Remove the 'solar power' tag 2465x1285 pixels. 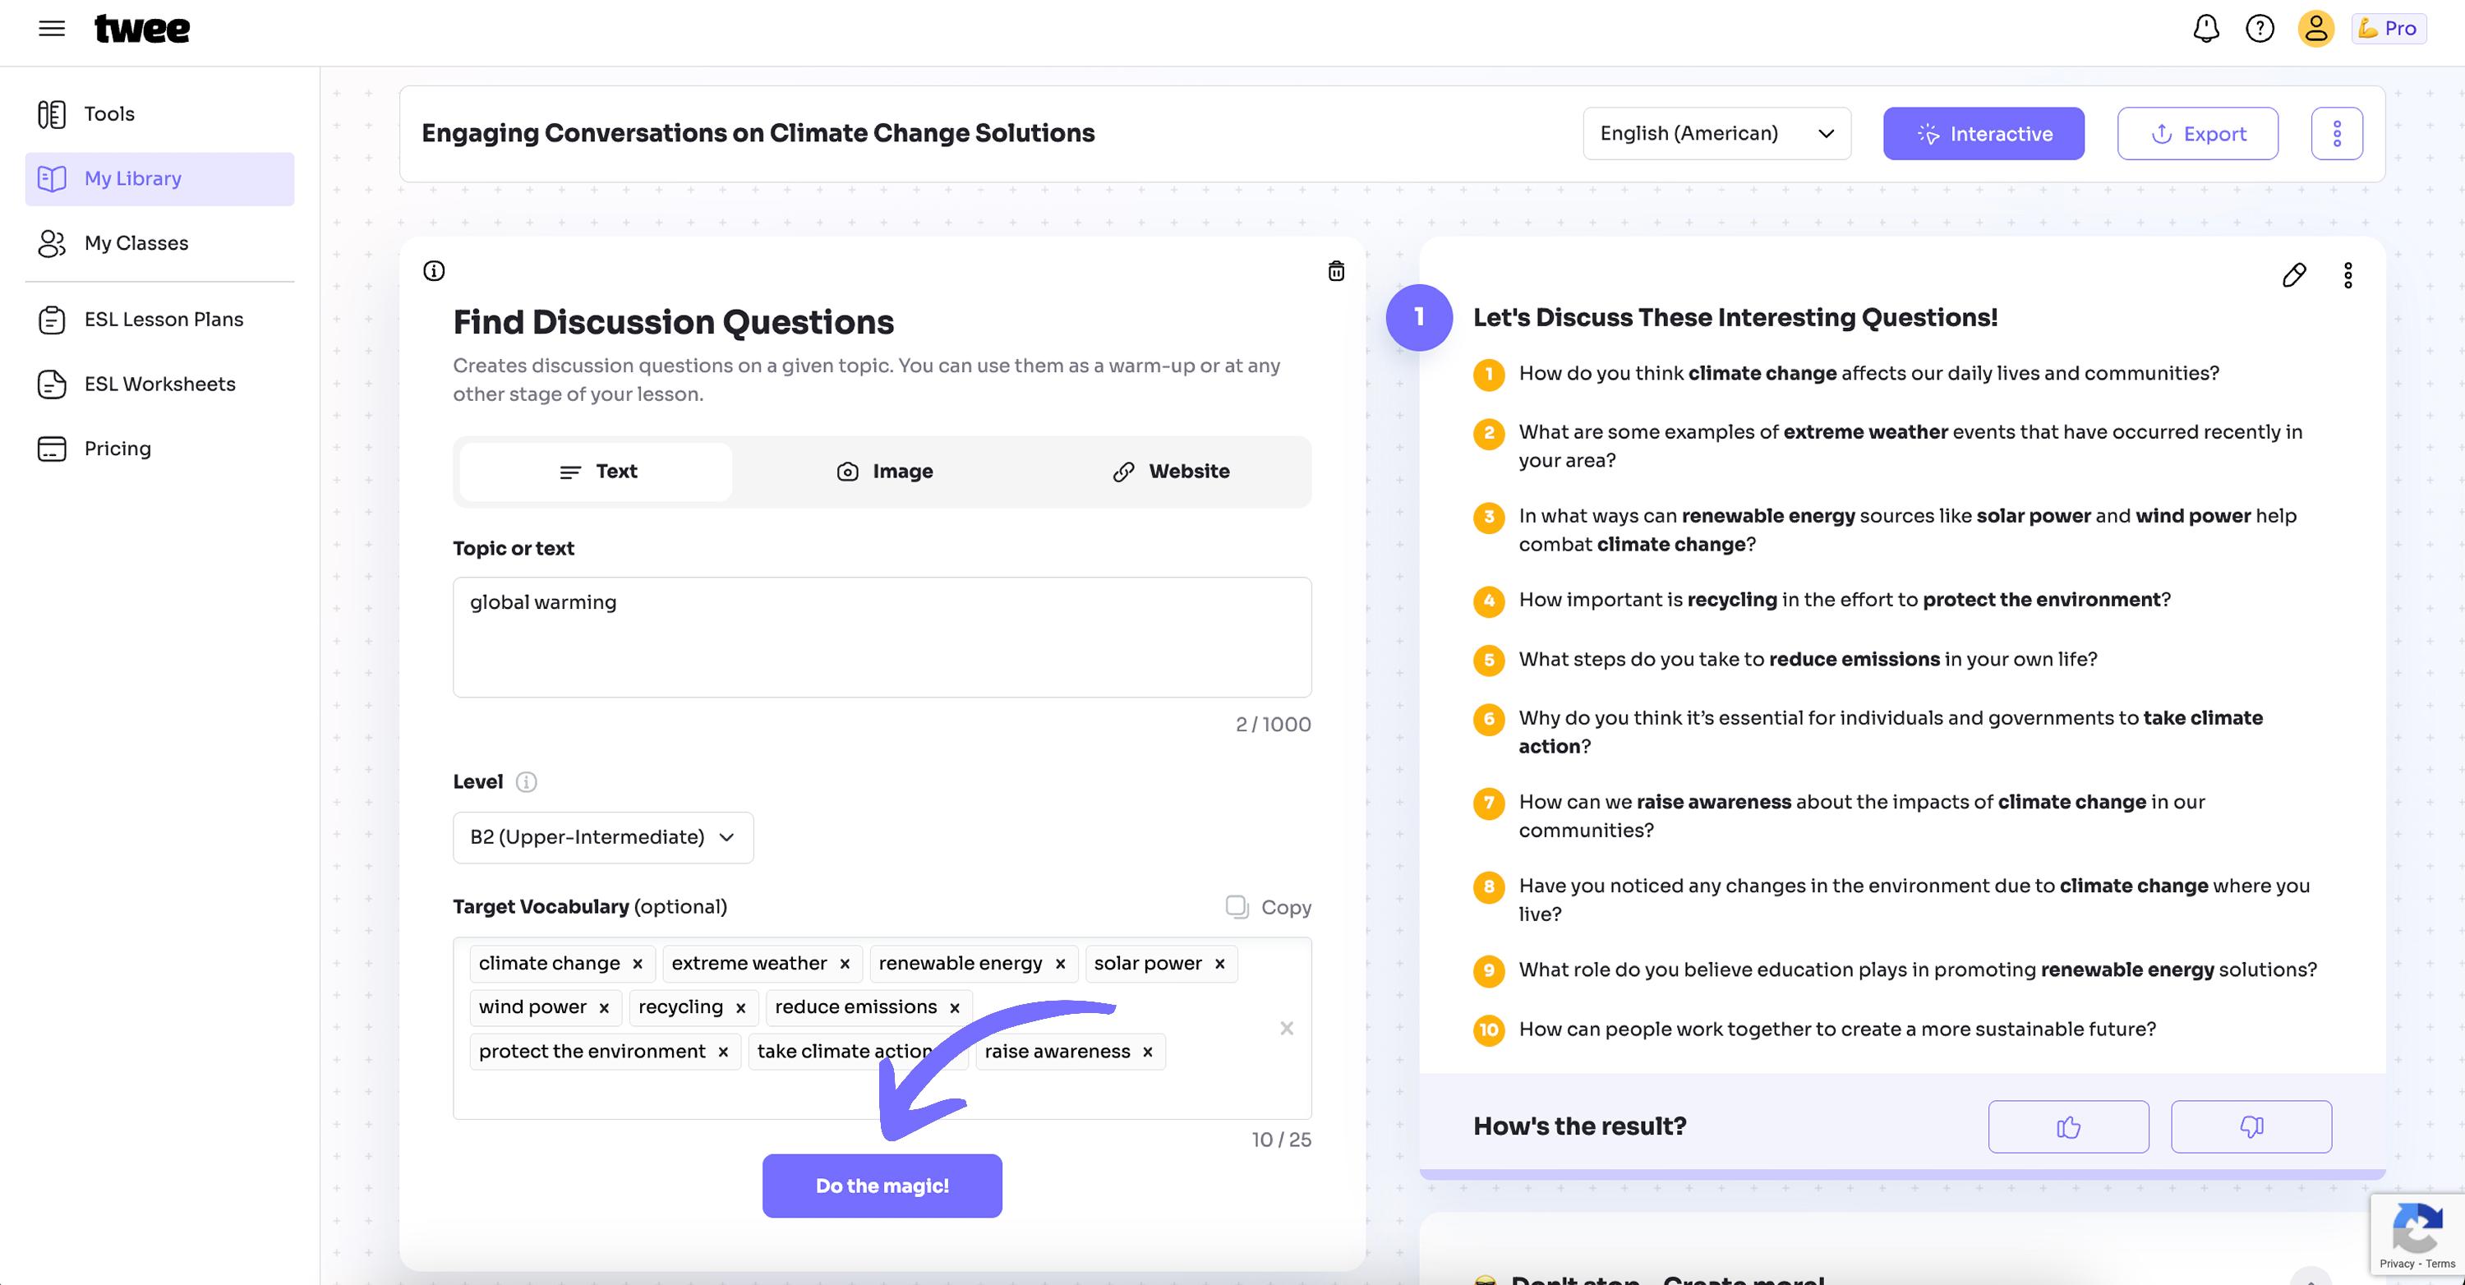click(1219, 965)
